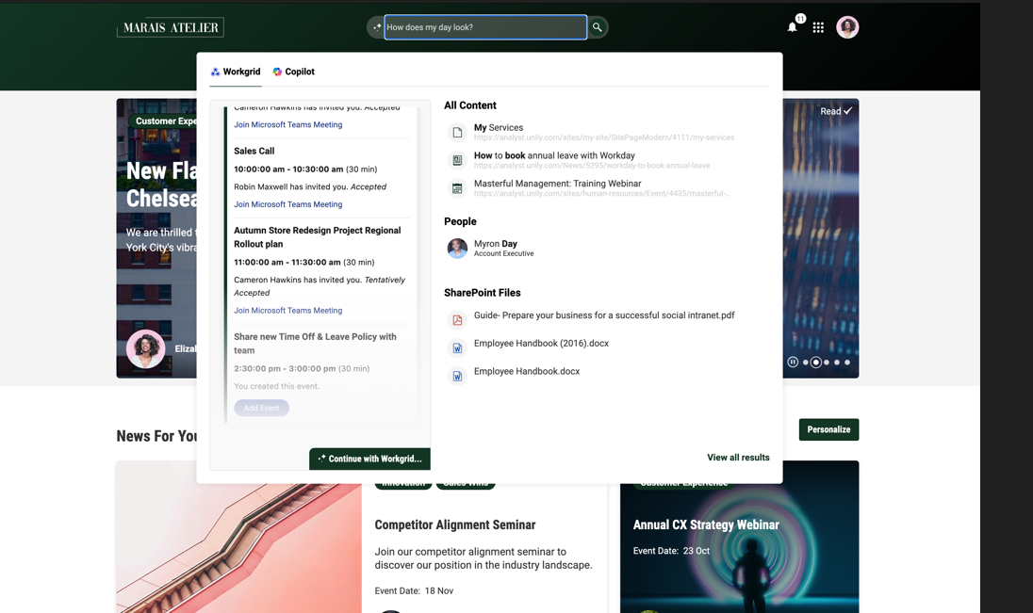Click the Account Executive job title
This screenshot has height=613, width=1033.
pos(504,253)
